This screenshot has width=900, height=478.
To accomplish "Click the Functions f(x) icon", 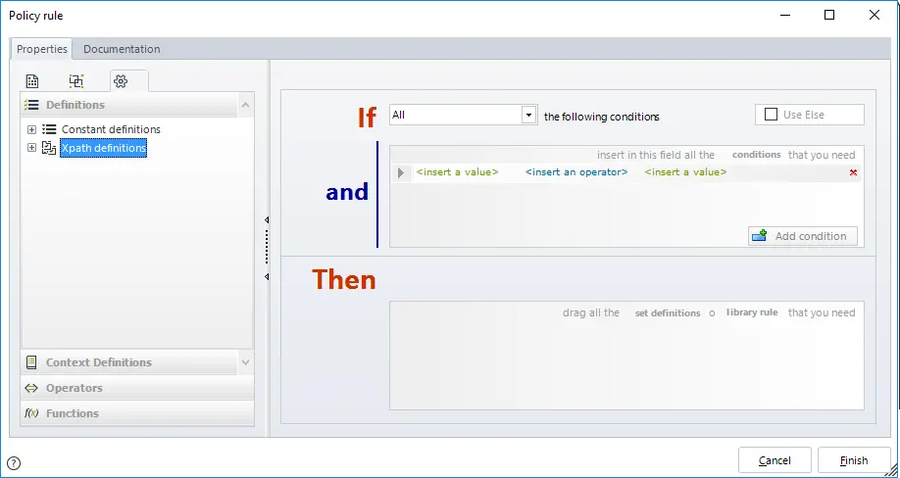I will pos(31,413).
